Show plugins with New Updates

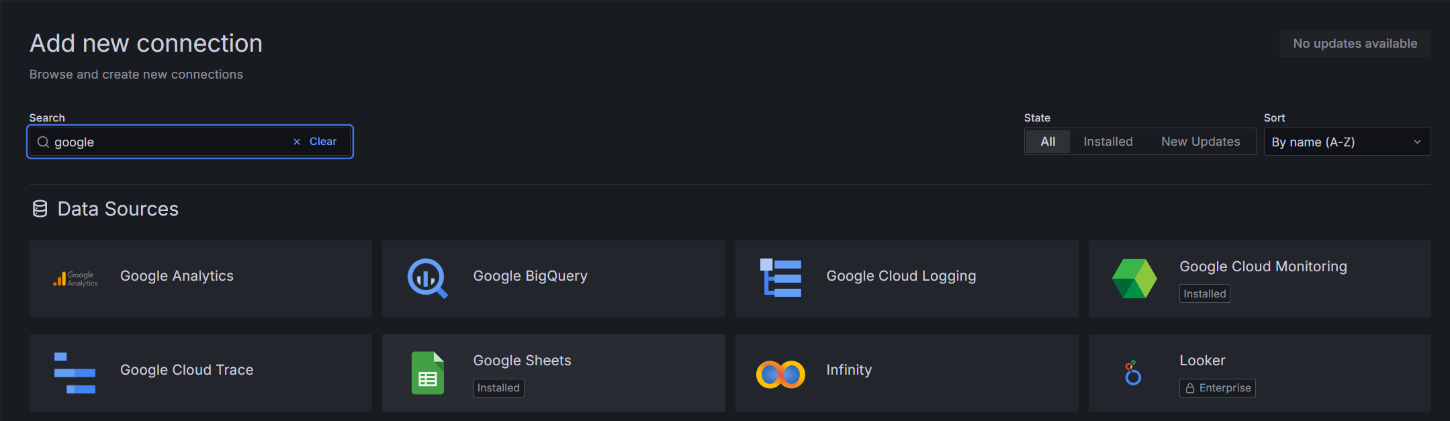click(x=1200, y=142)
